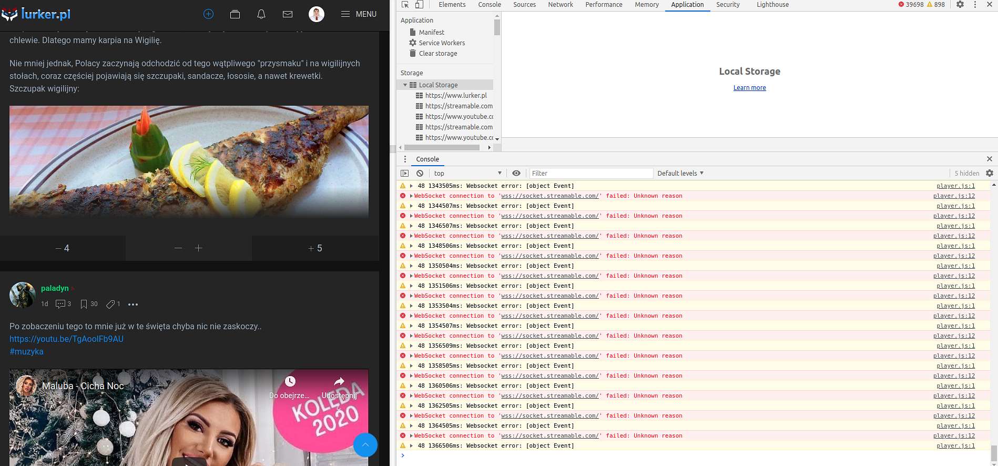Open notifications bell icon

261,14
